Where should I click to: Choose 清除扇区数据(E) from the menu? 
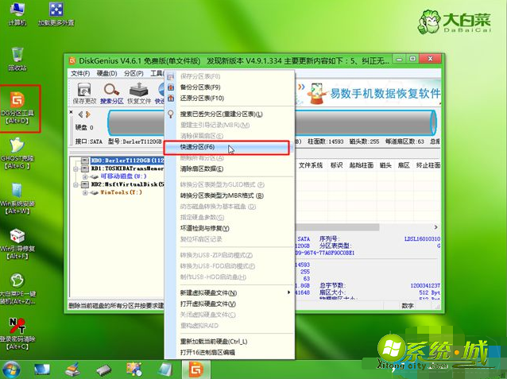[230, 168]
